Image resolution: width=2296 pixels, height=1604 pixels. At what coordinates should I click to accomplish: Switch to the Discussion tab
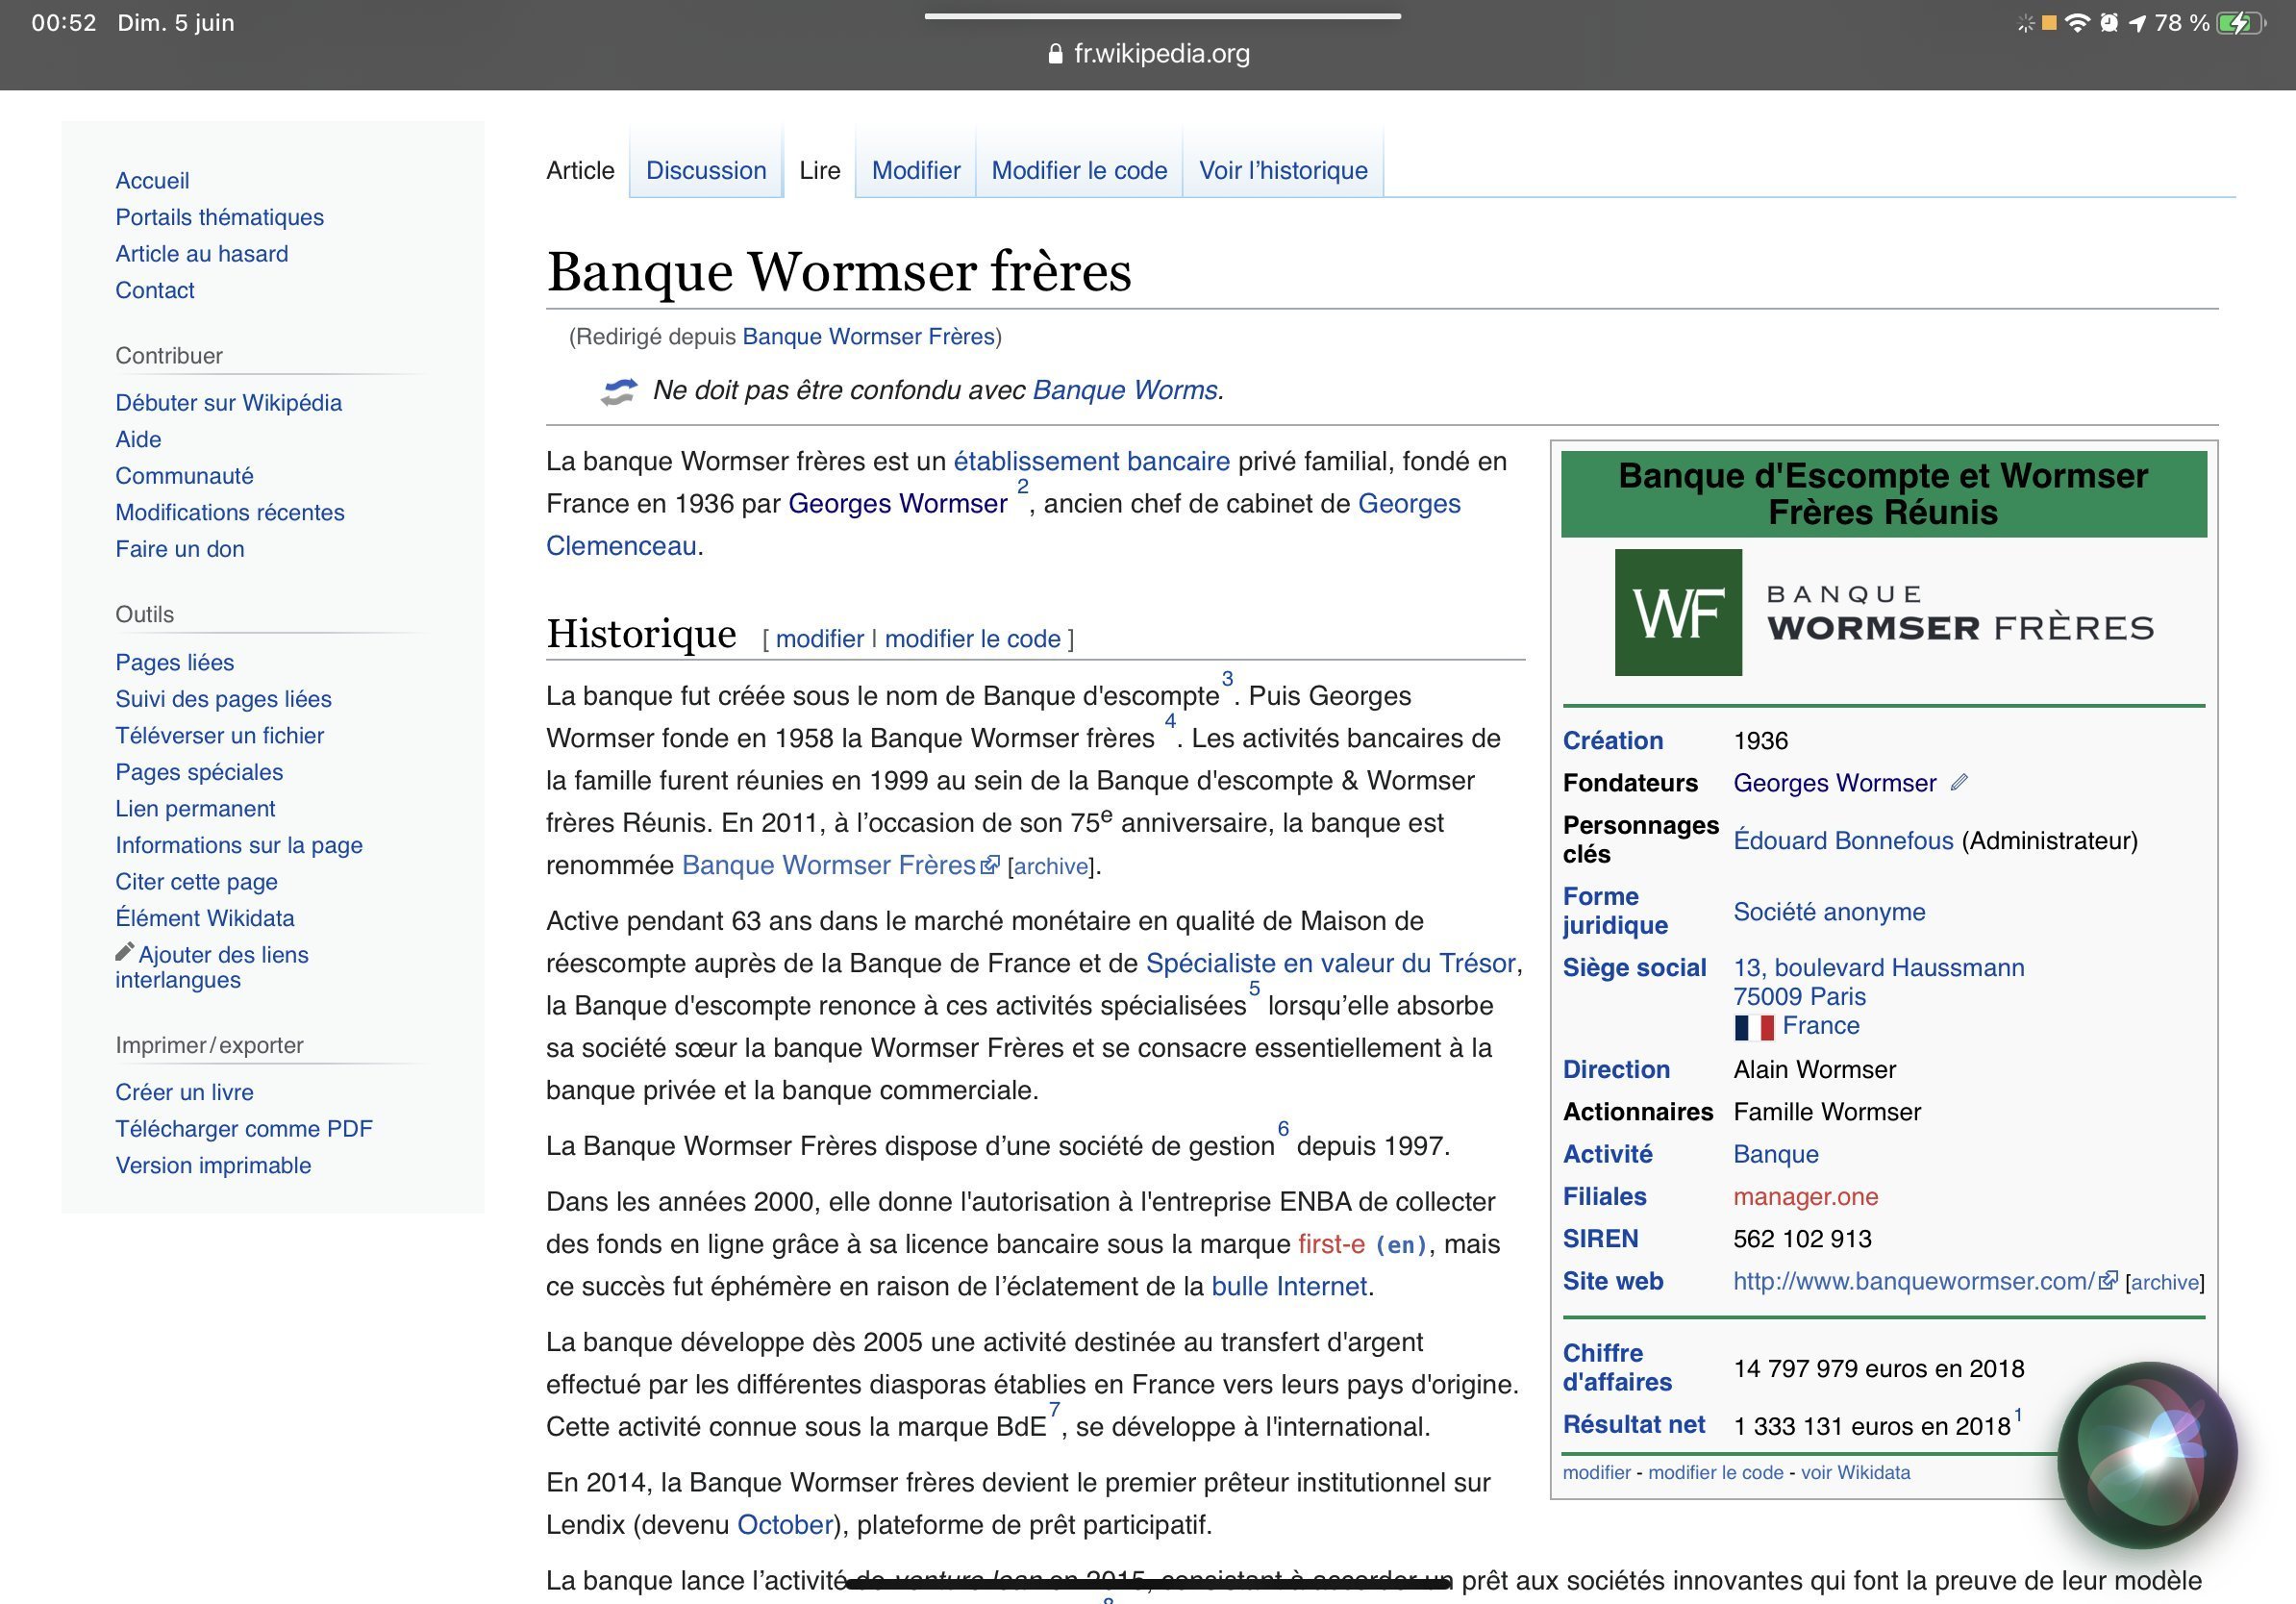tap(705, 170)
